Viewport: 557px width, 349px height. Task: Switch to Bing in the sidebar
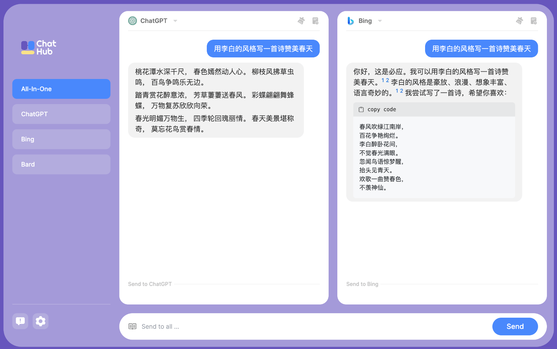61,139
